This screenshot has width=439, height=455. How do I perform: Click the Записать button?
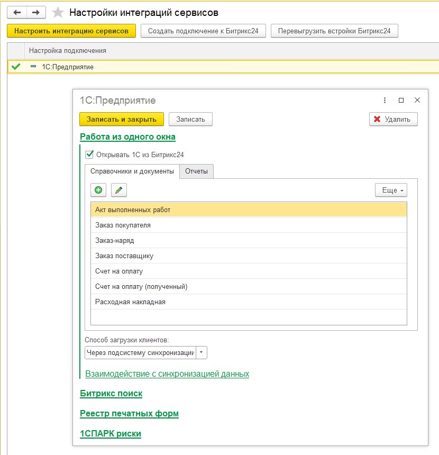pos(190,119)
